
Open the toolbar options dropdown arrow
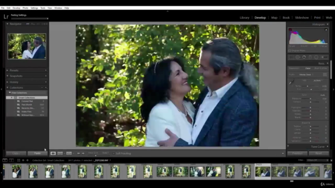tap(283, 154)
